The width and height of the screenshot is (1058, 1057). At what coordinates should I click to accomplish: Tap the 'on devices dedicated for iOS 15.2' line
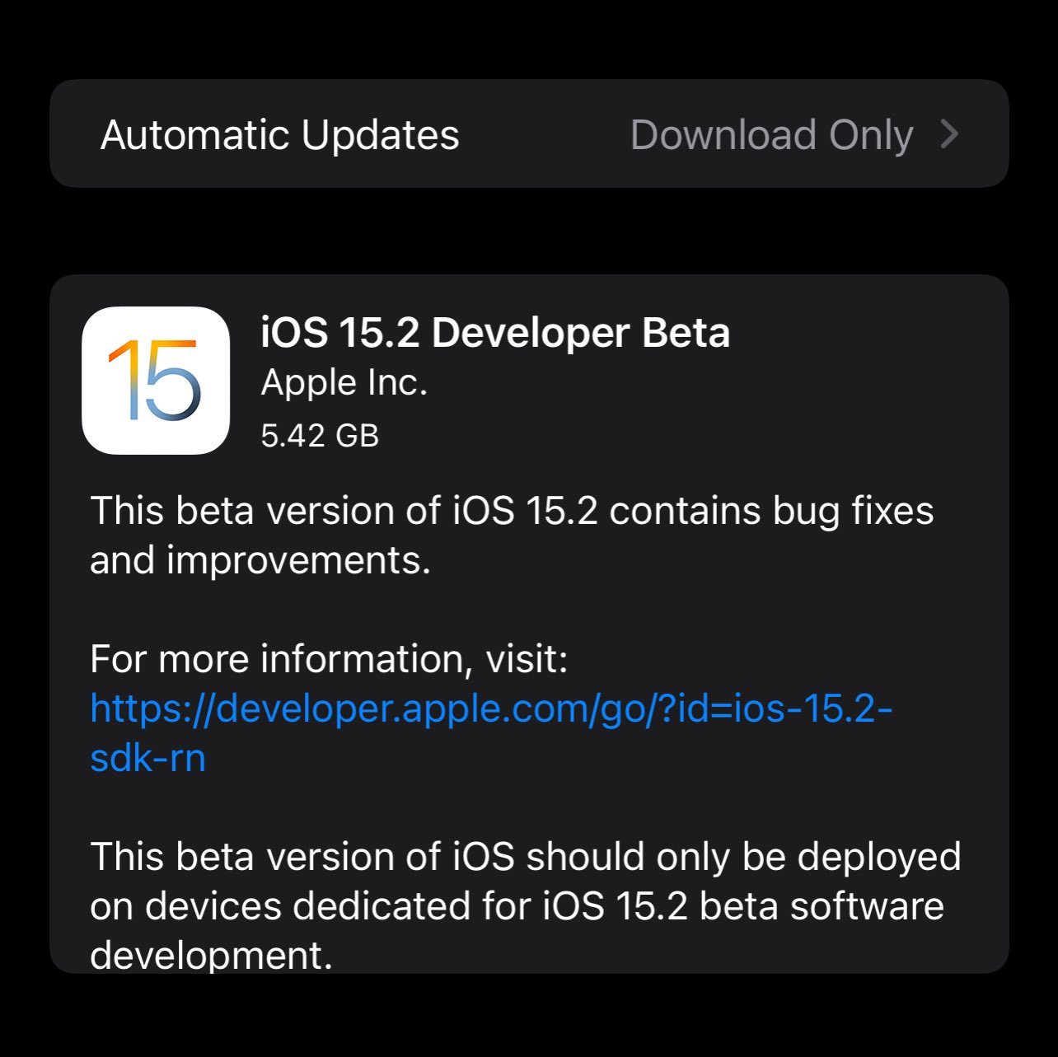(x=388, y=906)
